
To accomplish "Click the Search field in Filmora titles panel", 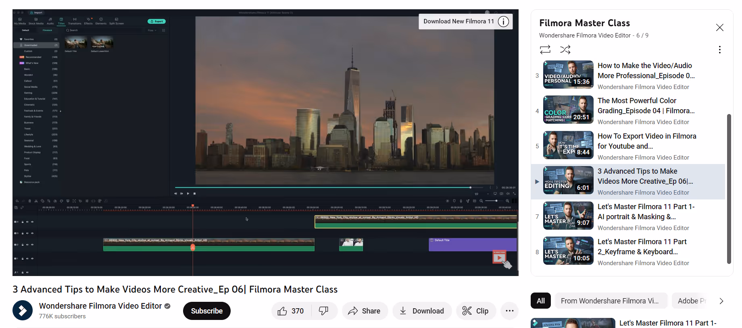I will [104, 30].
